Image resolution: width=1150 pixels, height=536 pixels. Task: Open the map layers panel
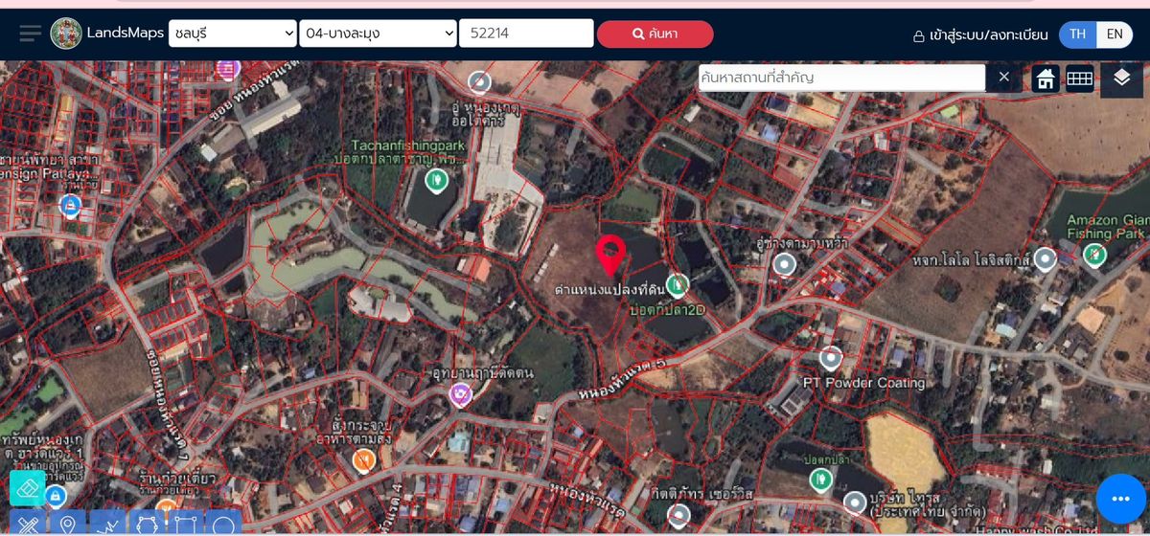pos(1121,78)
